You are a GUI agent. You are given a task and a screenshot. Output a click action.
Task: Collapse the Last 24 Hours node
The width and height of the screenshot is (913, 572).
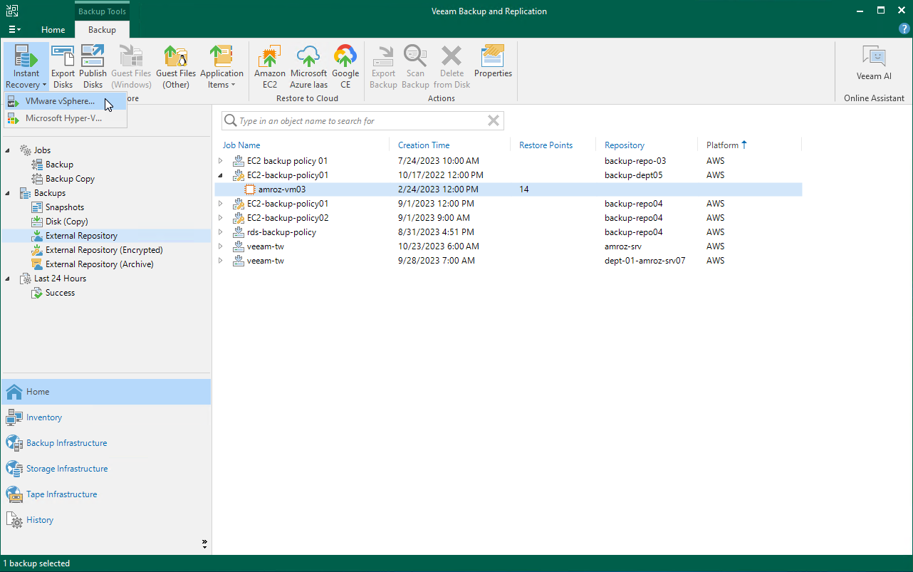[x=9, y=279]
